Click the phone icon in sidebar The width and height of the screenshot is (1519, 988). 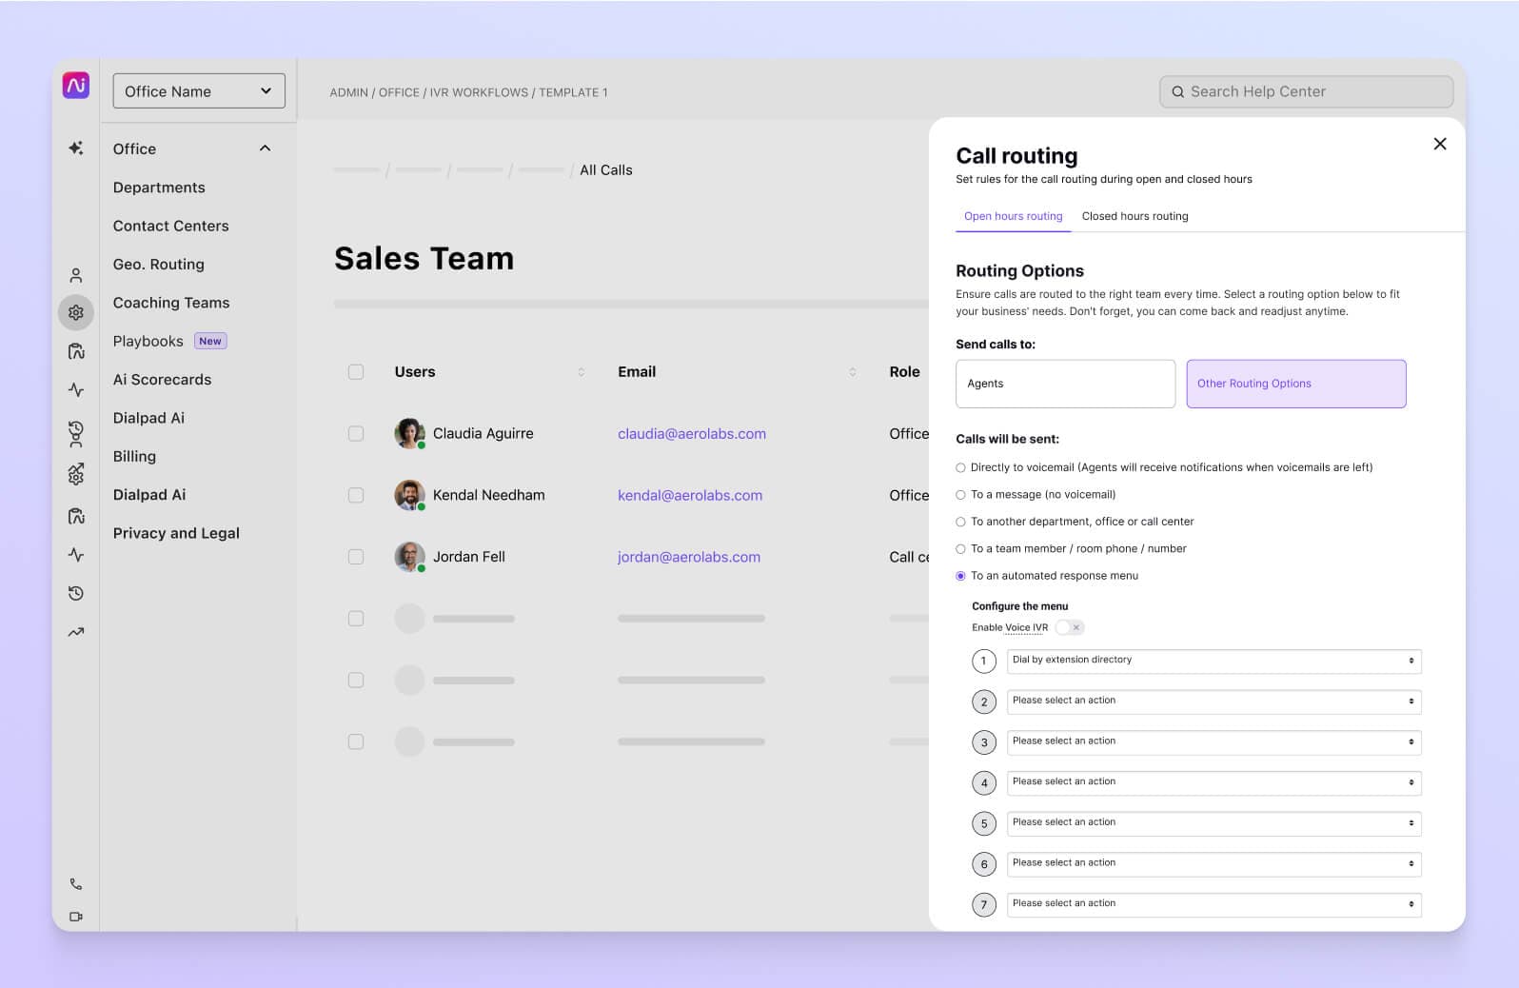coord(76,884)
